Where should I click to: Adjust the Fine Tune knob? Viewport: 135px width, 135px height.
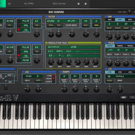point(129,12)
